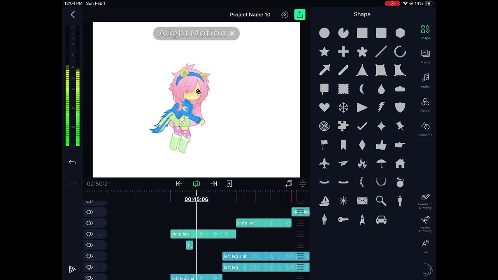498x280 pixels.
Task: Choose the lightning bolt shape
Action: pos(381,107)
